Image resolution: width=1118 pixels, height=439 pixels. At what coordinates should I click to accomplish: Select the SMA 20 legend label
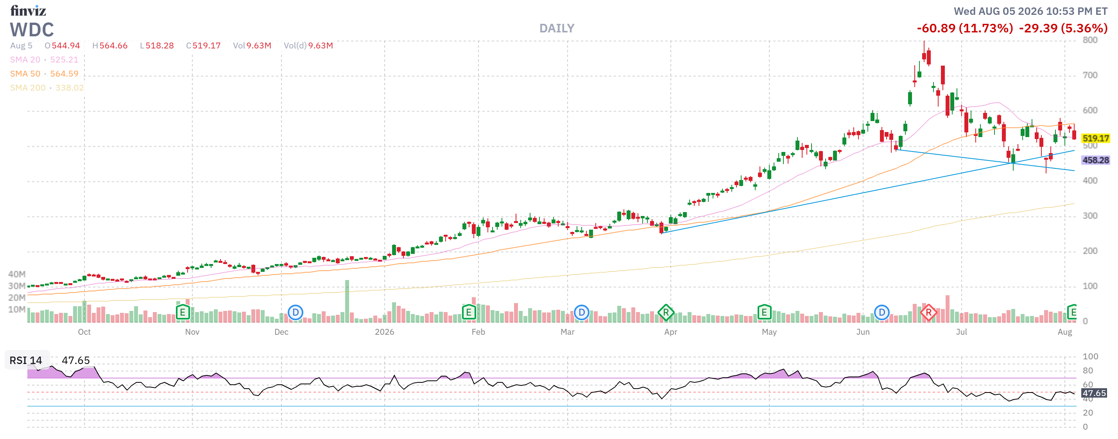point(25,59)
